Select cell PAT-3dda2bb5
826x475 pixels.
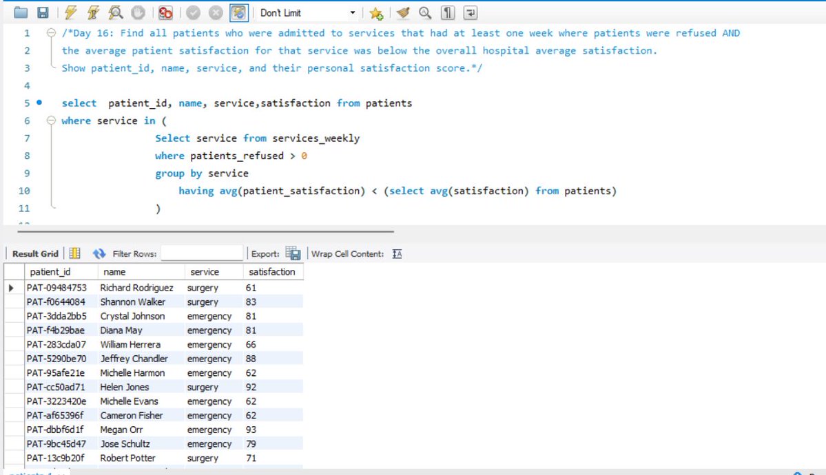[61, 317]
